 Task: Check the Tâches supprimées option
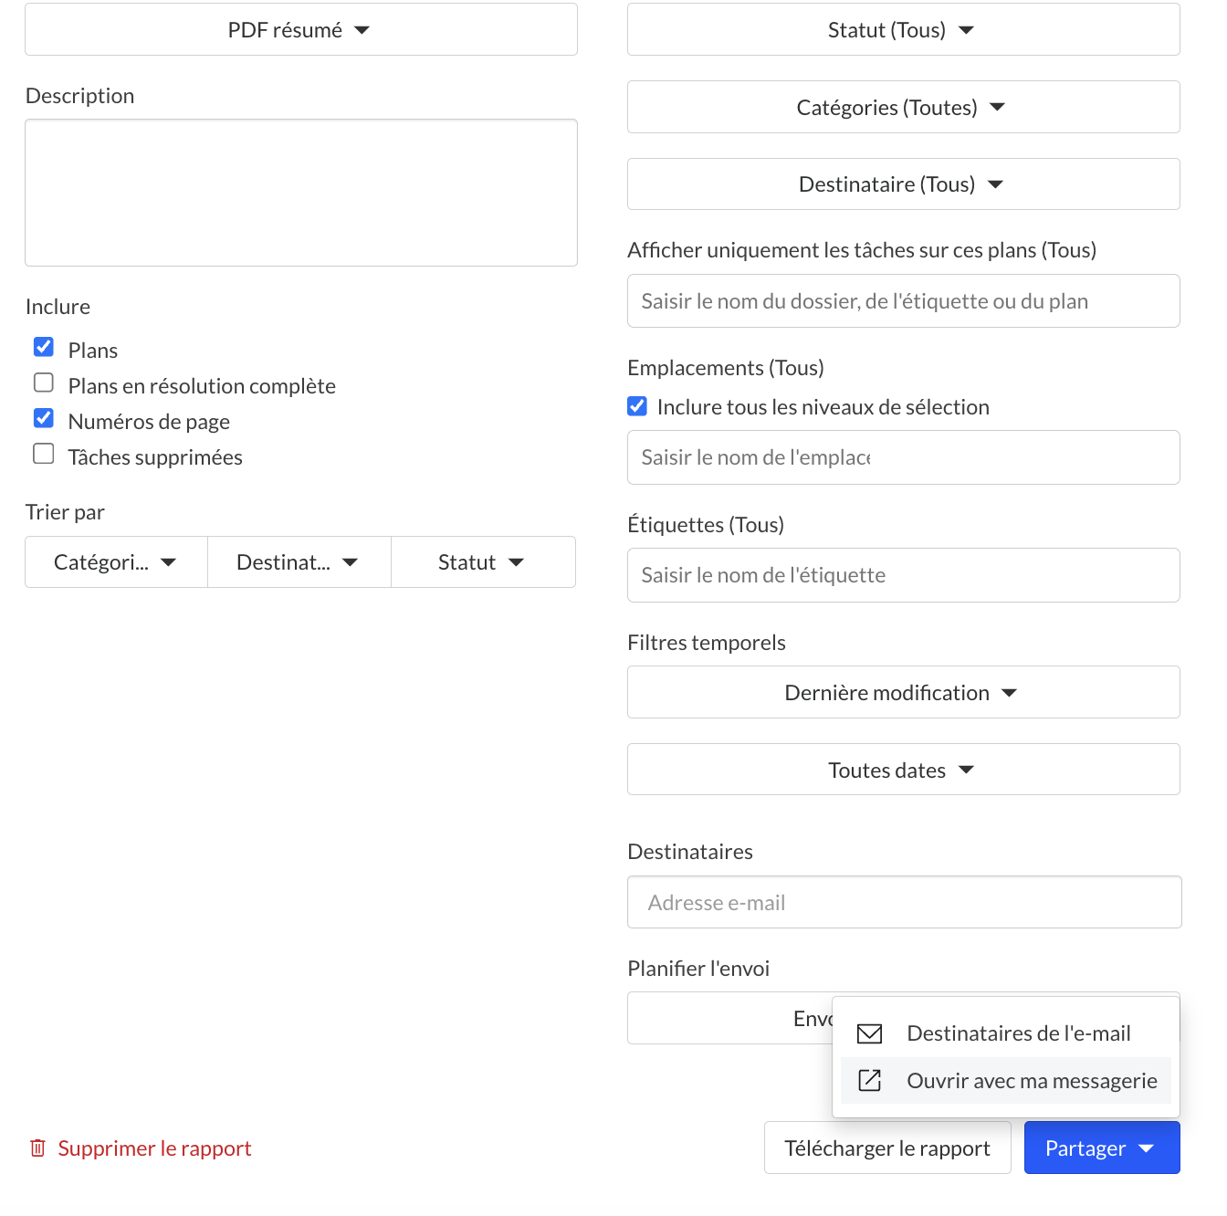[44, 454]
